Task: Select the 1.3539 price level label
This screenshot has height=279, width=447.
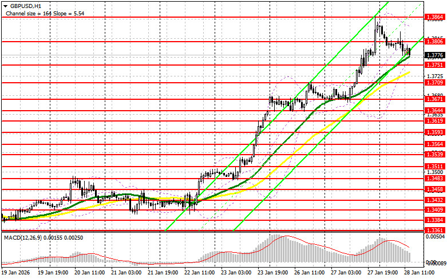Action: point(435,154)
